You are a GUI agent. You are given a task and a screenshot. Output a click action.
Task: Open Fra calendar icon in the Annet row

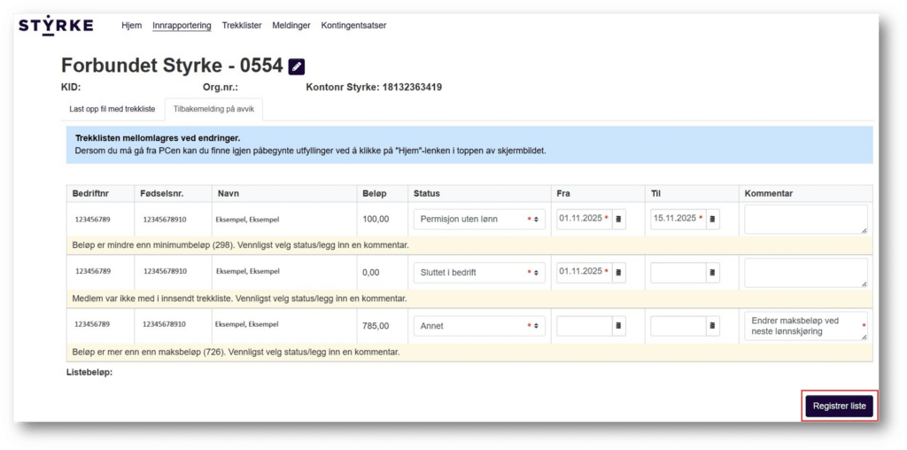point(619,326)
